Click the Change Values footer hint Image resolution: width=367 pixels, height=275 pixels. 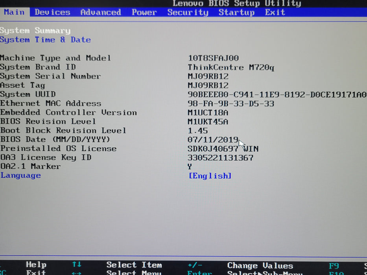tap(260, 266)
